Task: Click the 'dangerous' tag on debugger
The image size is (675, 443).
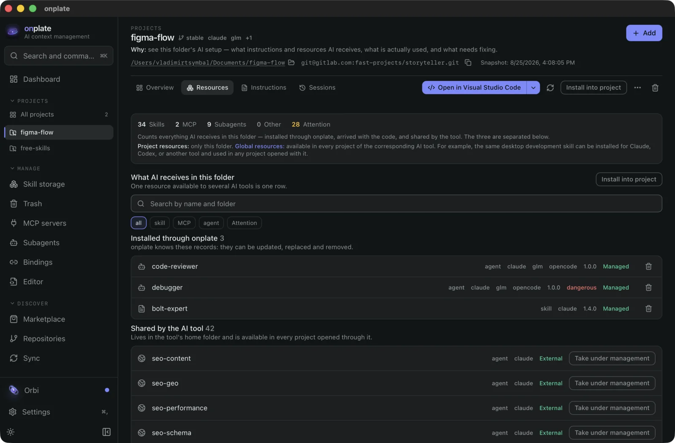Action: (582, 288)
